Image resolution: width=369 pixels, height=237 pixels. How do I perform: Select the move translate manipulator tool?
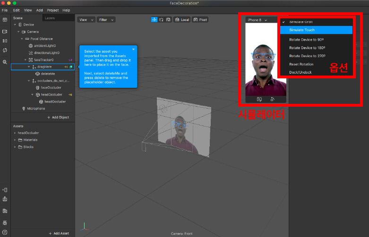tap(154, 20)
